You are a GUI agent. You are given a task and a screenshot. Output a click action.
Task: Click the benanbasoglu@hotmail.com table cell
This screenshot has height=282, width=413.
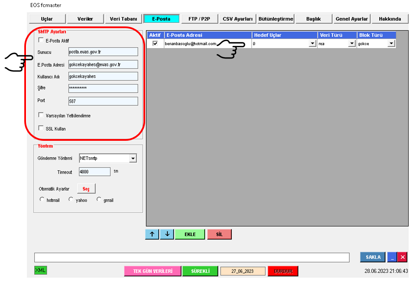coord(208,43)
